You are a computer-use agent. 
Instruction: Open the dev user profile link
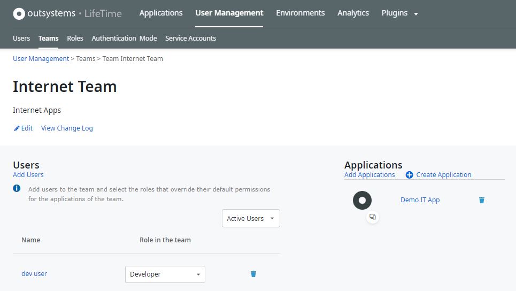(34, 273)
